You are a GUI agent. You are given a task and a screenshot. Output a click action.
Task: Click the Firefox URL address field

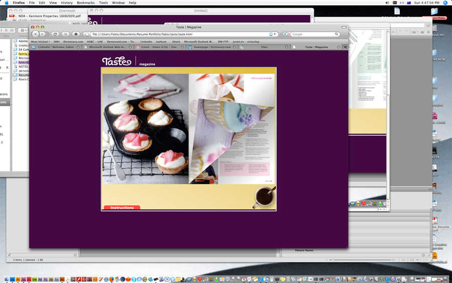coord(179,34)
